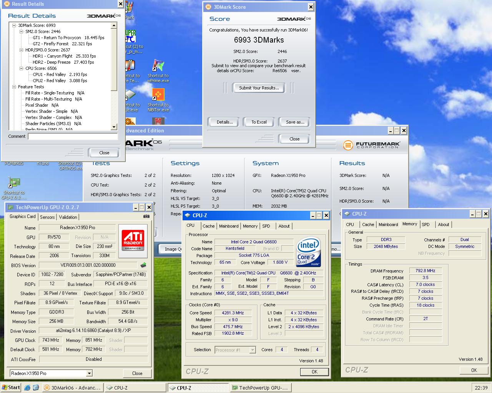Click the ATI Radeon logo in GPU-Z
Viewport: 492px width, 393px height.
[133, 240]
